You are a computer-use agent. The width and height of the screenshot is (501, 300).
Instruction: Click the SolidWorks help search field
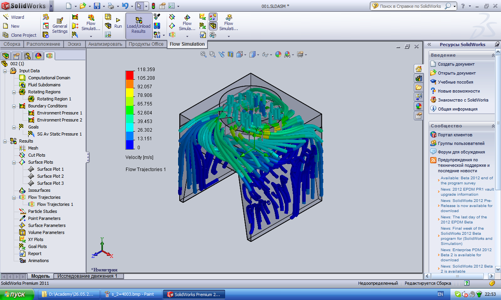click(410, 6)
